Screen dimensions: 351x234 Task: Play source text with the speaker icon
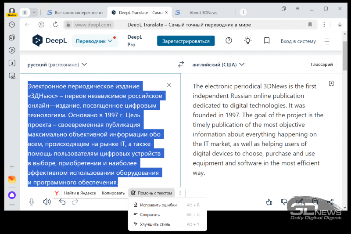47,202
